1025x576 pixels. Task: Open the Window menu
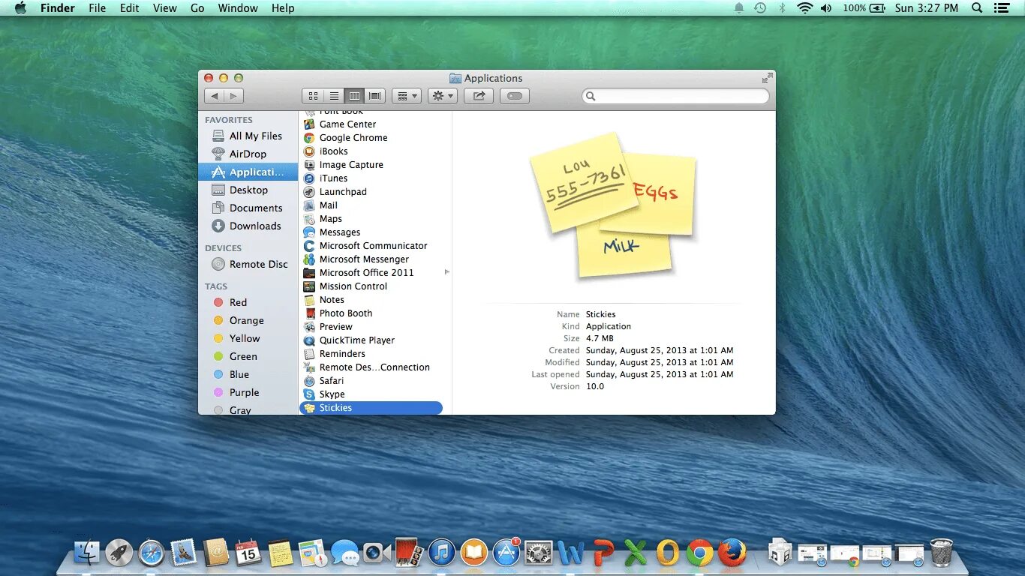click(238, 8)
